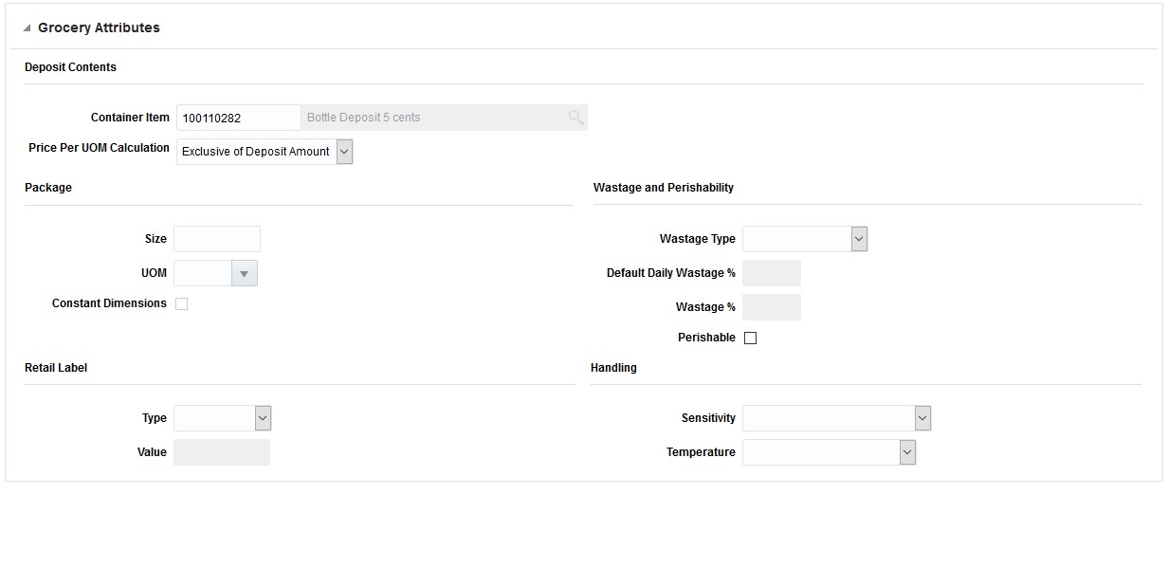Click the Default Daily Wastage % field
Image resolution: width=1168 pixels, height=586 pixels.
coord(772,273)
